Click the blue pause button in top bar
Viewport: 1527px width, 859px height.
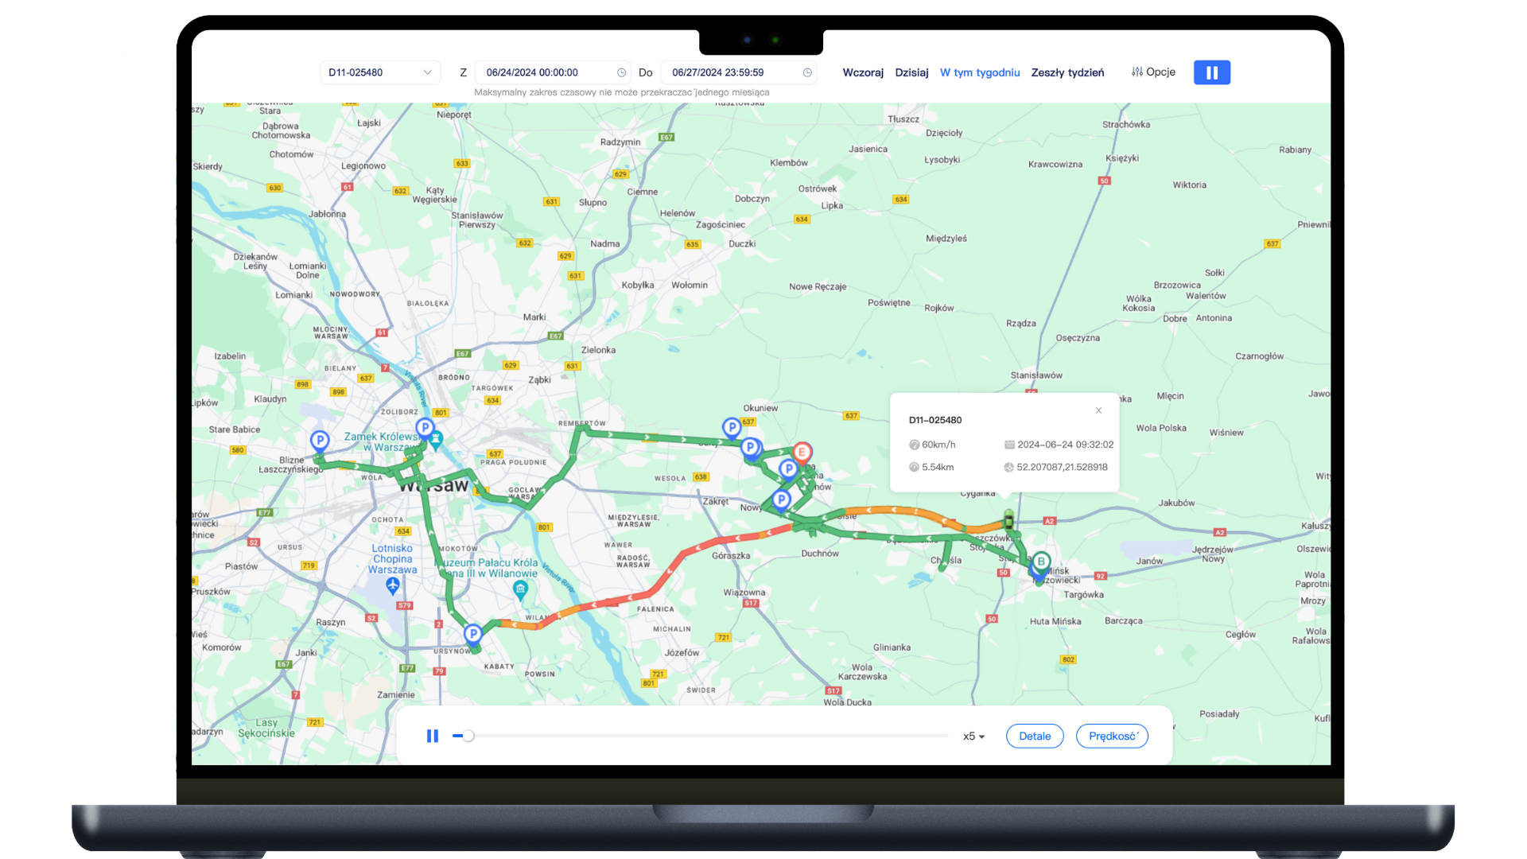pos(1212,72)
